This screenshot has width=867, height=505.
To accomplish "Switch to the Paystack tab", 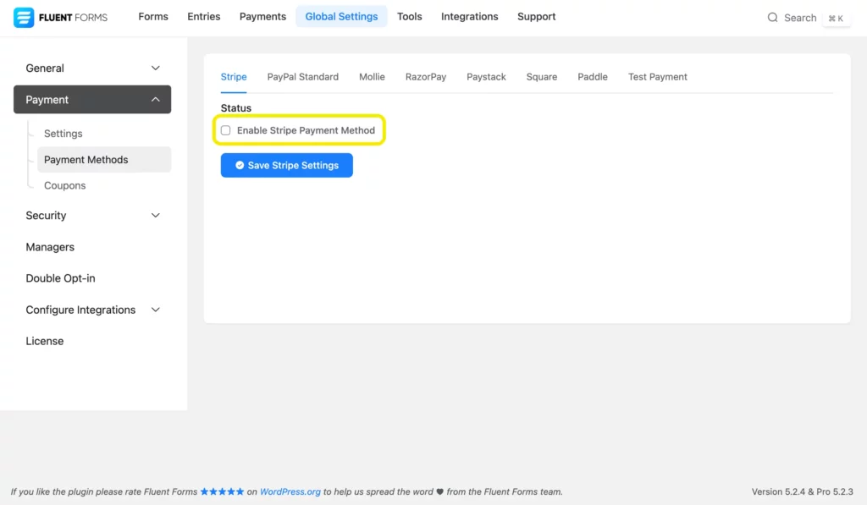I will click(x=486, y=77).
